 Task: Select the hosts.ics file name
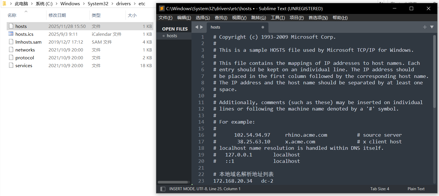[x=24, y=34]
